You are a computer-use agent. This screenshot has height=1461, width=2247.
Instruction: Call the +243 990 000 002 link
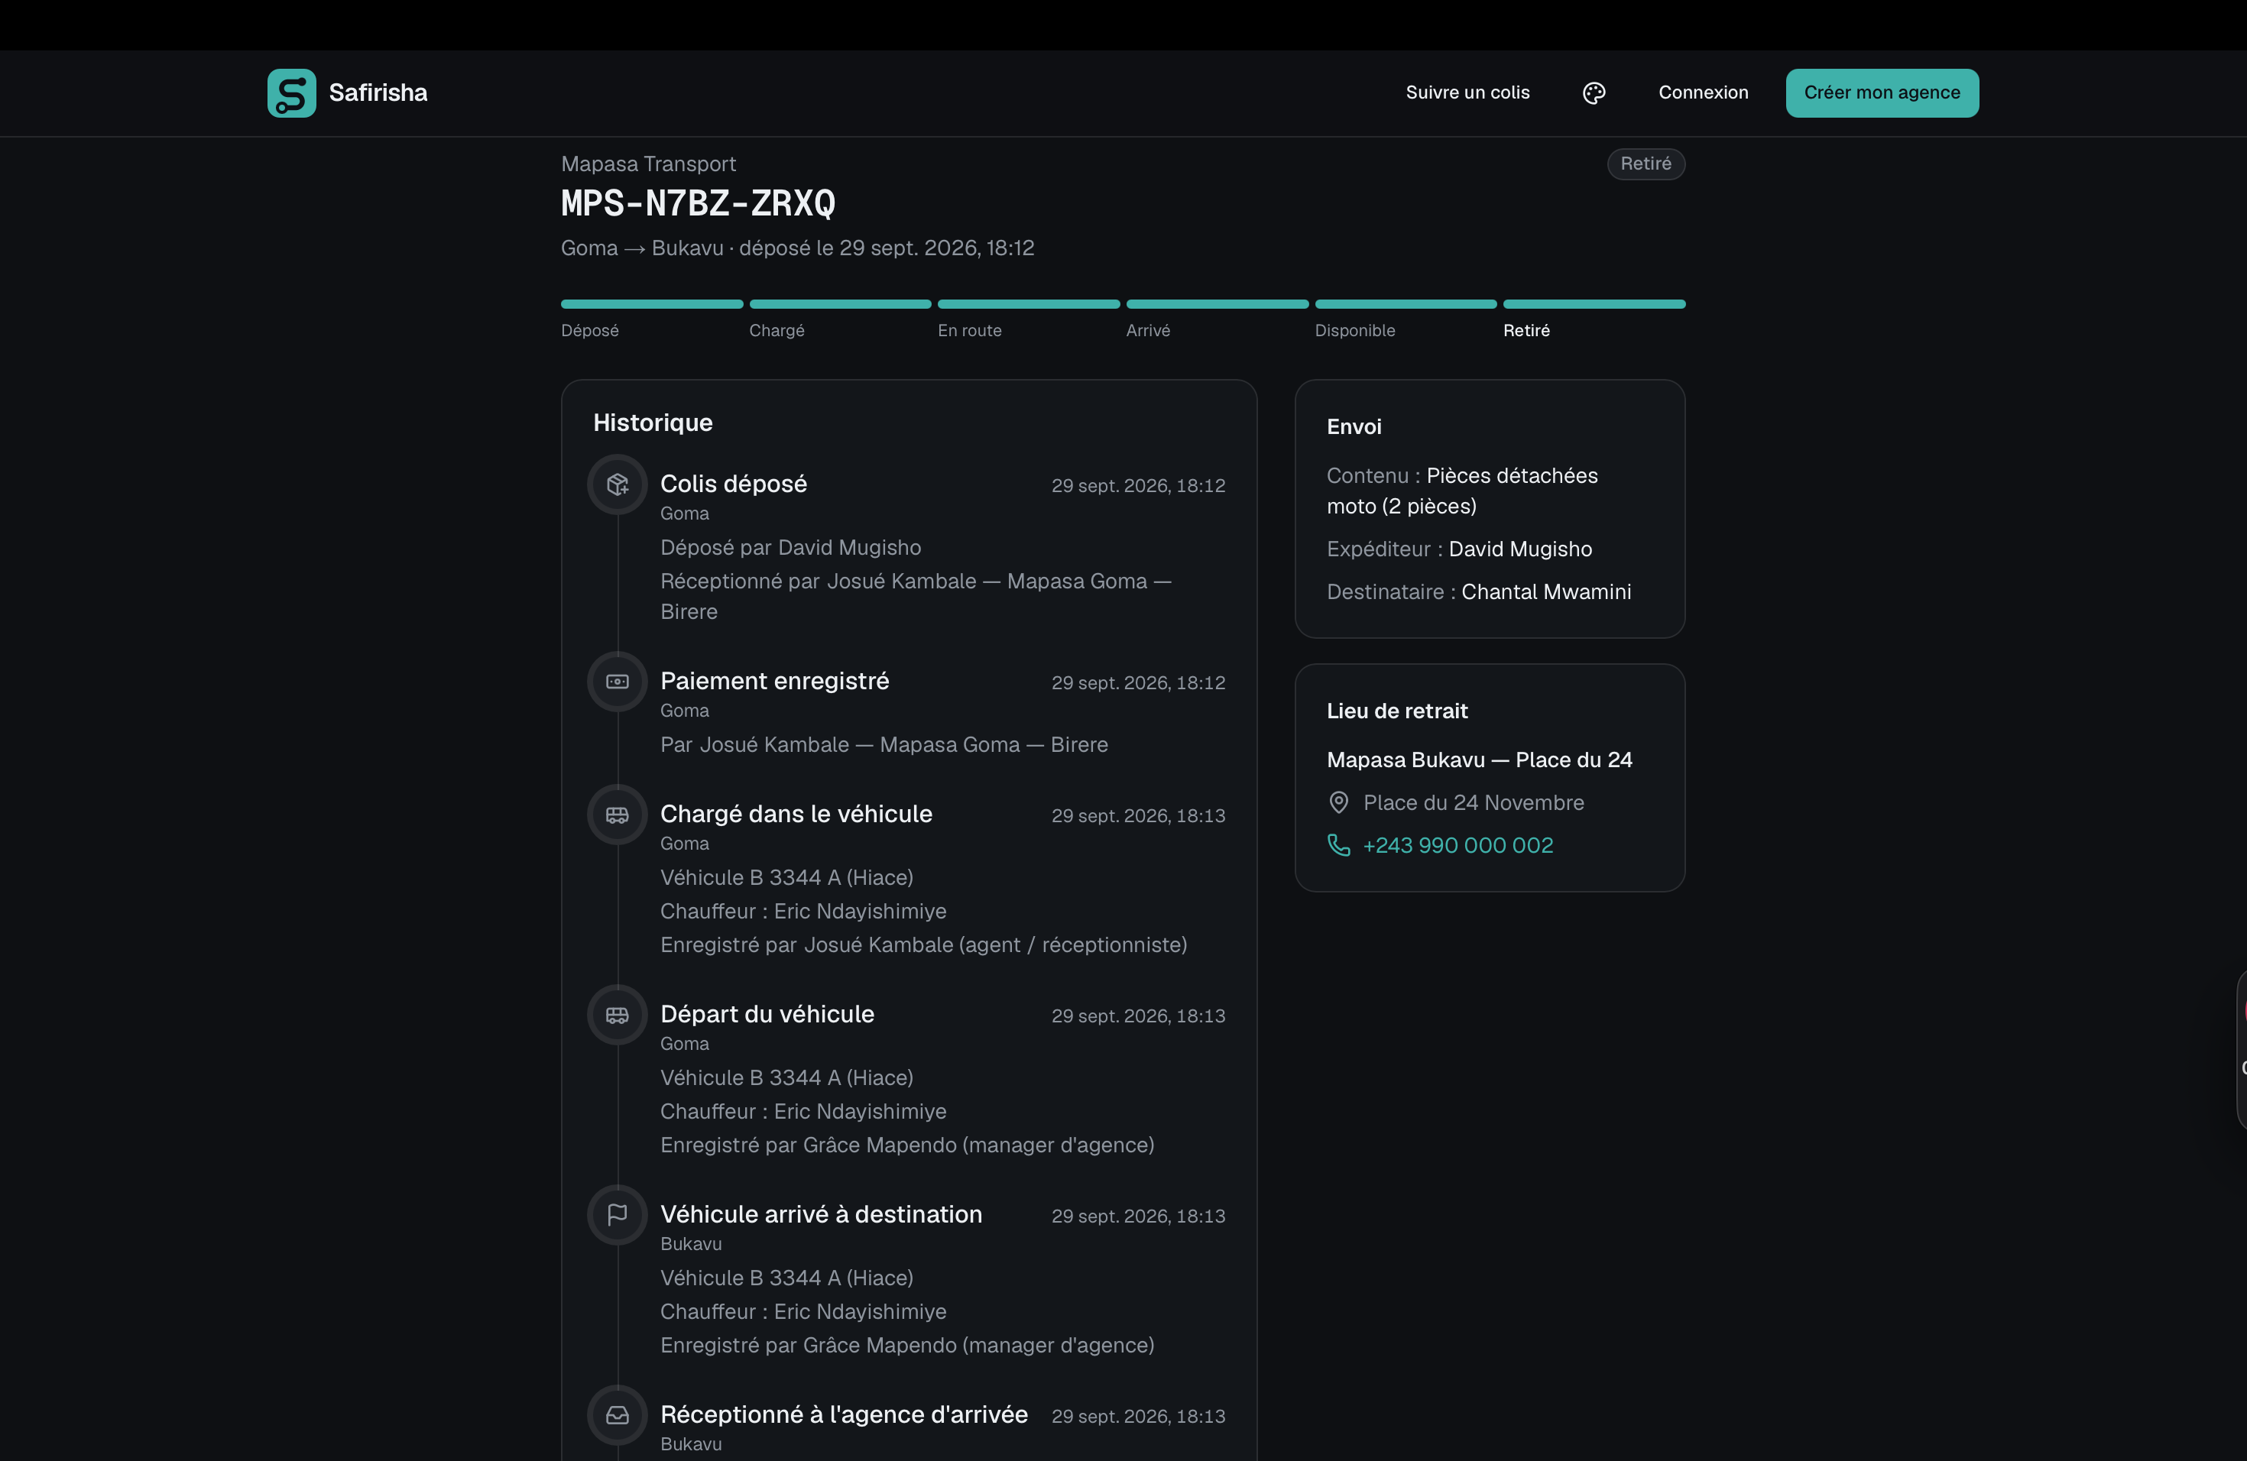tap(1457, 844)
